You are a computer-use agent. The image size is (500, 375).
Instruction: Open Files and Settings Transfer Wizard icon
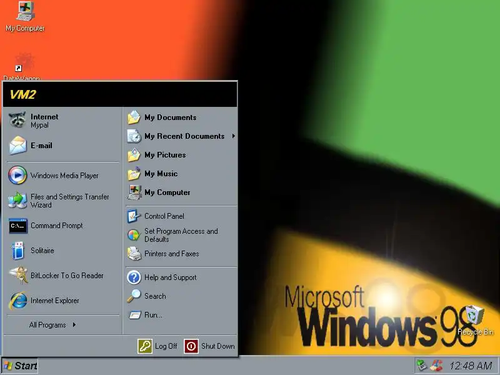pos(17,201)
